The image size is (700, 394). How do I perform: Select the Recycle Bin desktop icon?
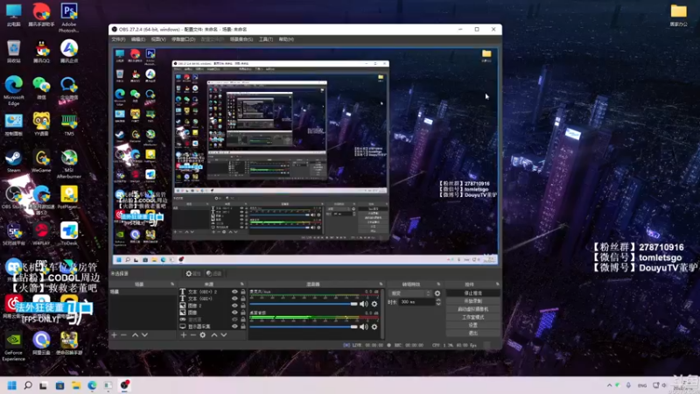coord(13,52)
